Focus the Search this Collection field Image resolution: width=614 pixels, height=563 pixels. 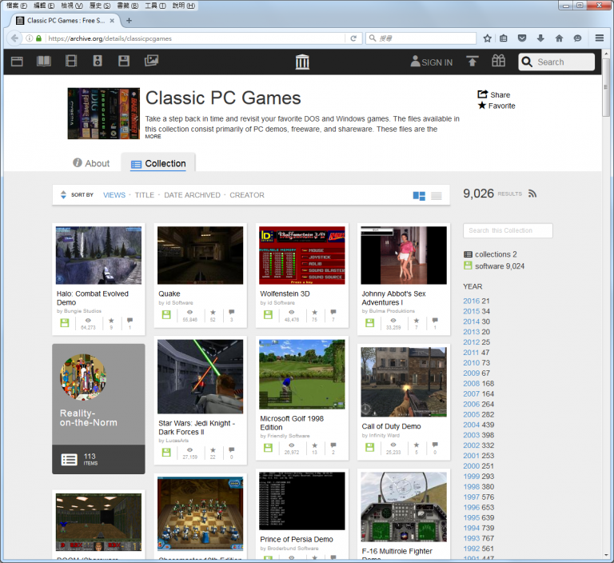[x=508, y=230]
